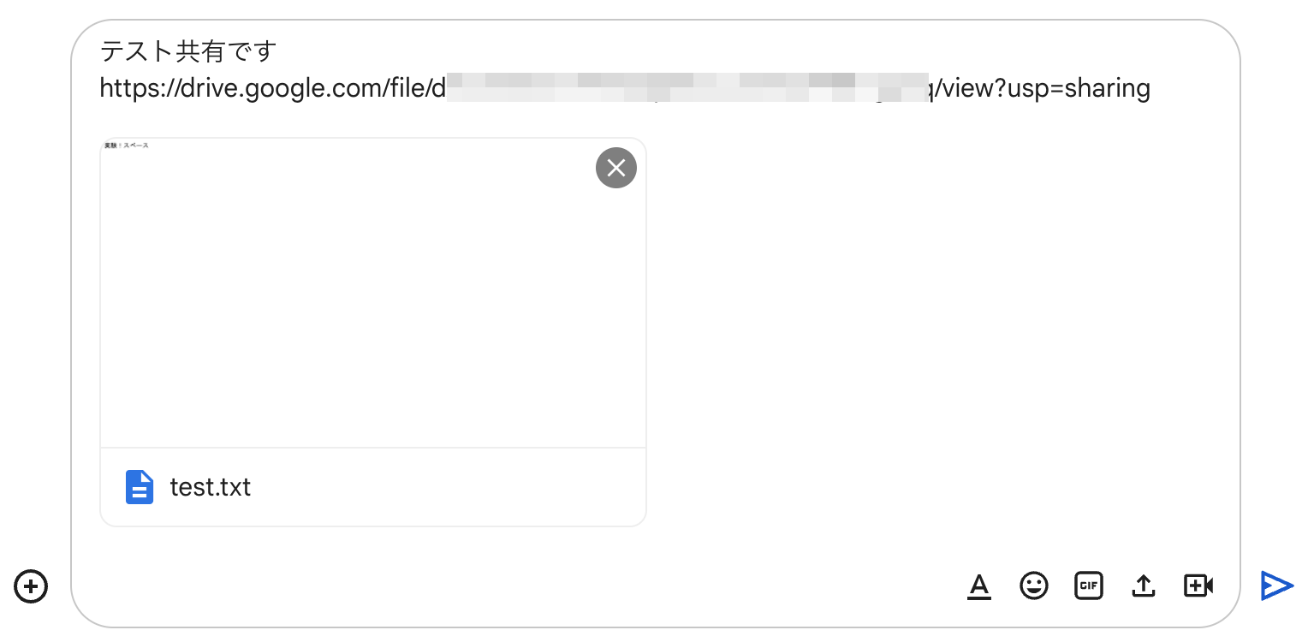Send the message
This screenshot has height=642, width=1308.
(x=1276, y=586)
